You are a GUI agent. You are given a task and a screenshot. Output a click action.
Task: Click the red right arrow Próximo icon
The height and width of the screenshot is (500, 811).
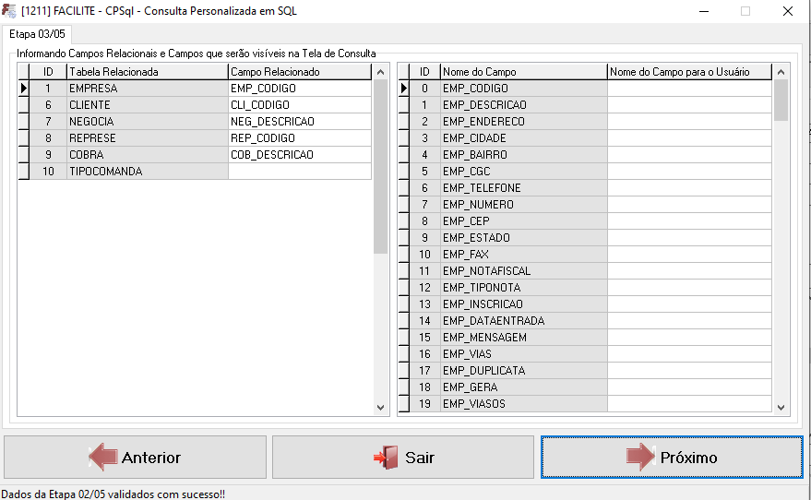641,457
